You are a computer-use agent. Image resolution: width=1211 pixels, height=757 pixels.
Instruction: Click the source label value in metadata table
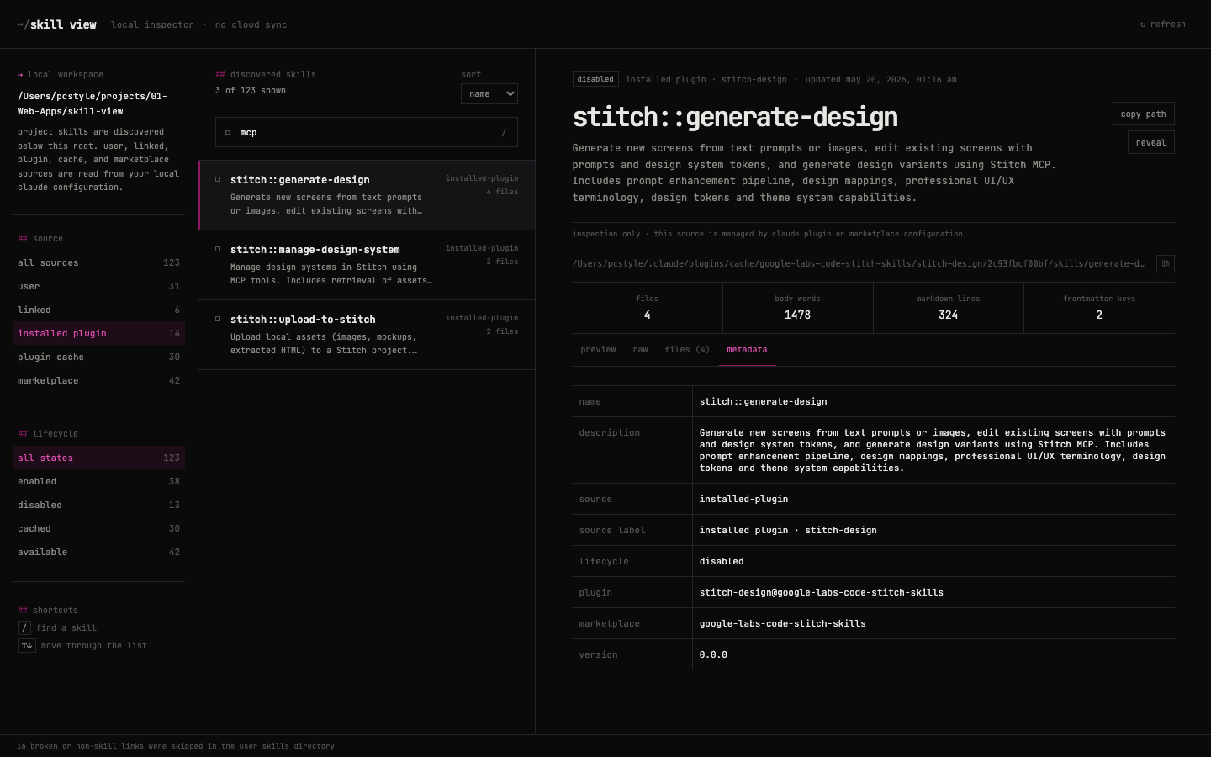point(788,531)
